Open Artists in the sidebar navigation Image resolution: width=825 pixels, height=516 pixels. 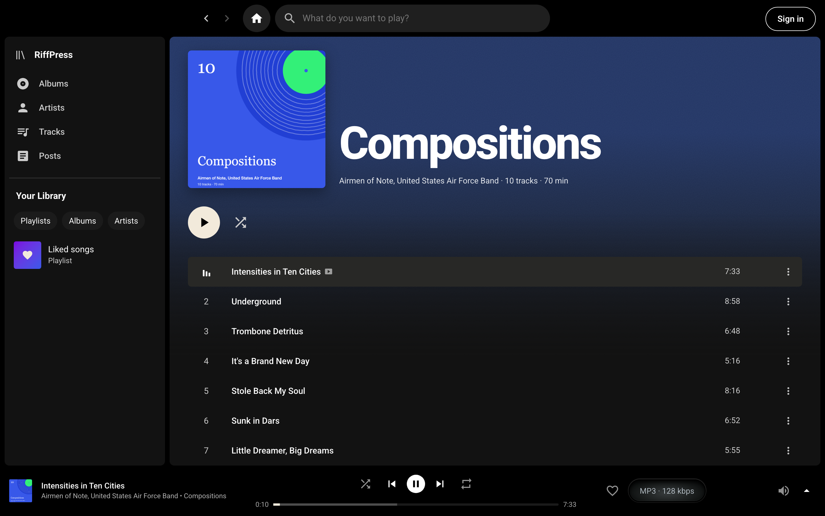[x=85, y=108]
